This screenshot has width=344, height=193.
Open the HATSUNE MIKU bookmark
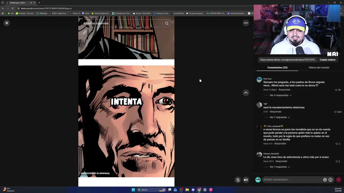[x=216, y=13]
